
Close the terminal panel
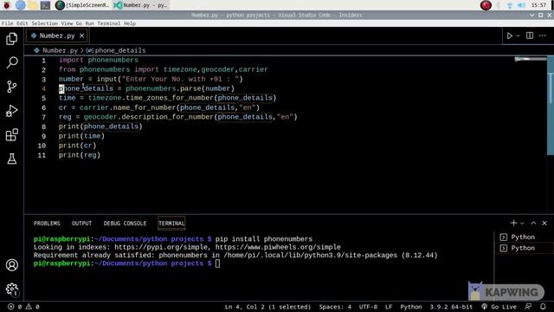tap(544, 223)
